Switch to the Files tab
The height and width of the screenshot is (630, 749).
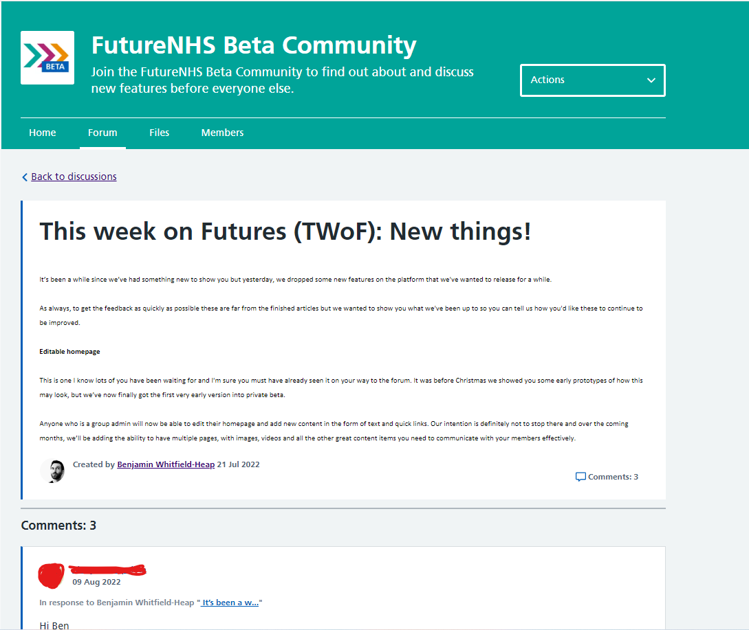tap(159, 132)
